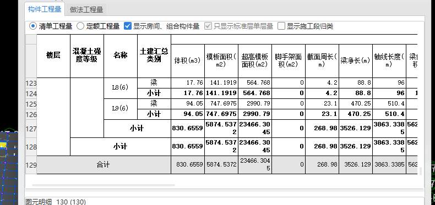Click 轴线长度(m) column header
435x205 pixels.
[389, 61]
